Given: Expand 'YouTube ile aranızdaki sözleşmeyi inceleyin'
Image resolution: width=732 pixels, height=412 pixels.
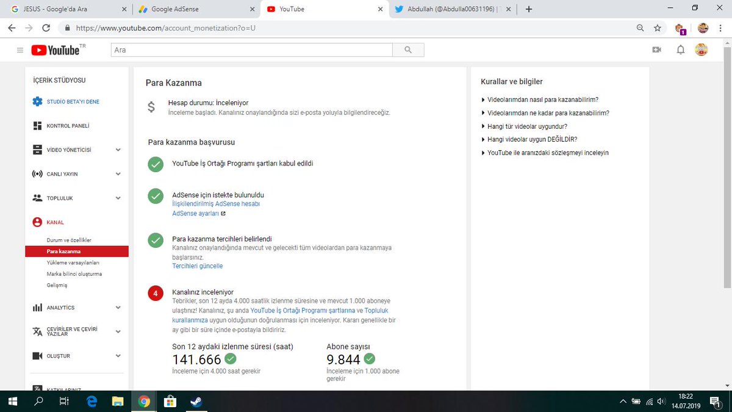Looking at the screenshot, I should 545,153.
